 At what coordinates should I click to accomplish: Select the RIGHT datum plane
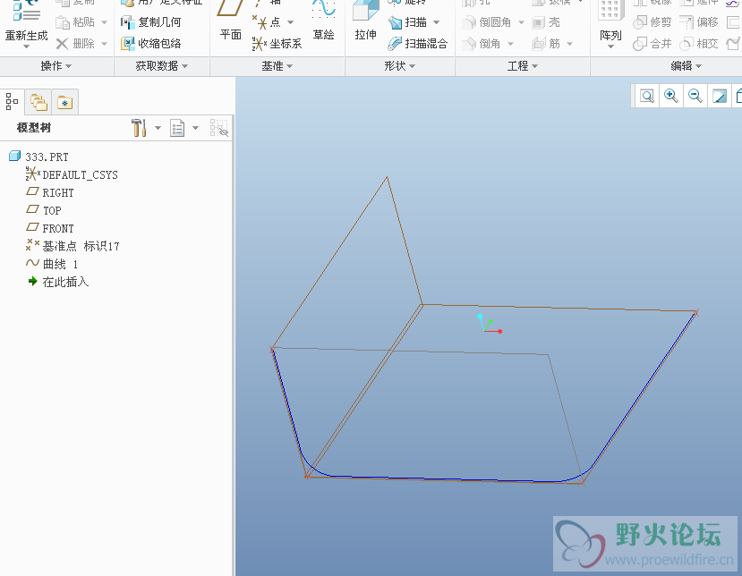[x=50, y=192]
